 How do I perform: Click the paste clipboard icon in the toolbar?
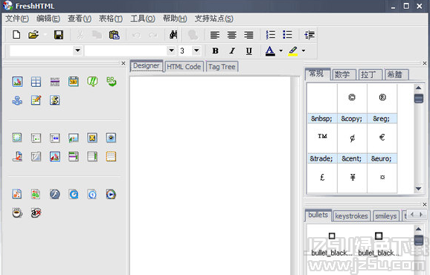point(114,35)
